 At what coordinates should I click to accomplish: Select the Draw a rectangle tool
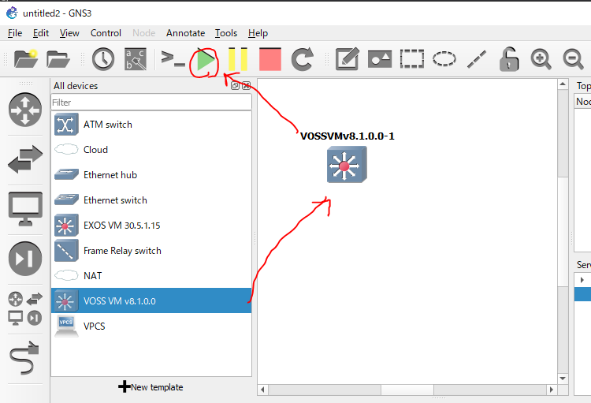[412, 59]
